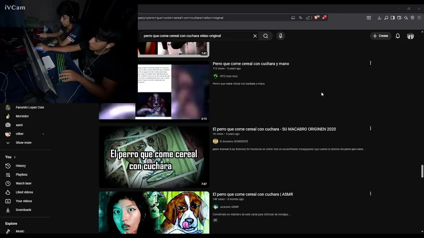
Task: Open the browser hamburger menu
Action: 419,18
